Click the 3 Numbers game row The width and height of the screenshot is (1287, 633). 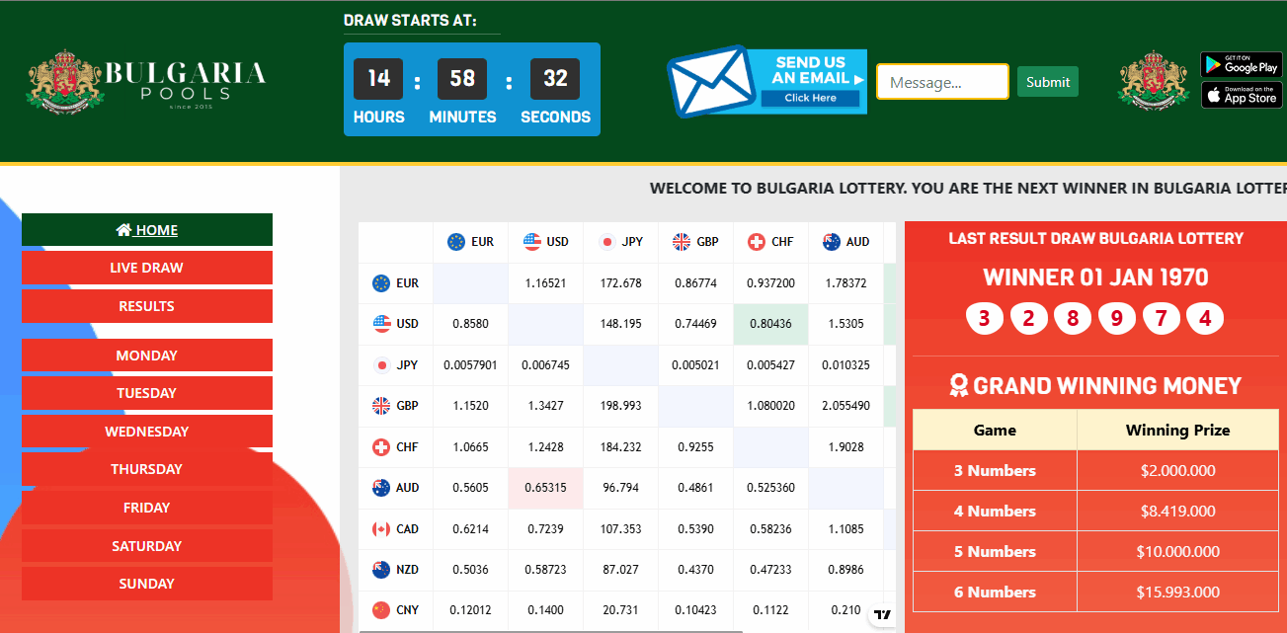click(x=1095, y=471)
